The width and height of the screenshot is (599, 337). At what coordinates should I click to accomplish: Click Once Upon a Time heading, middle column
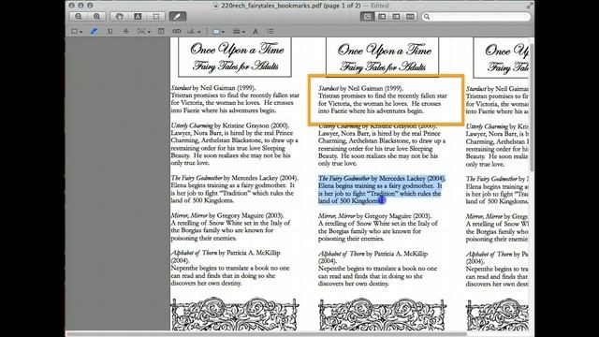(384, 50)
